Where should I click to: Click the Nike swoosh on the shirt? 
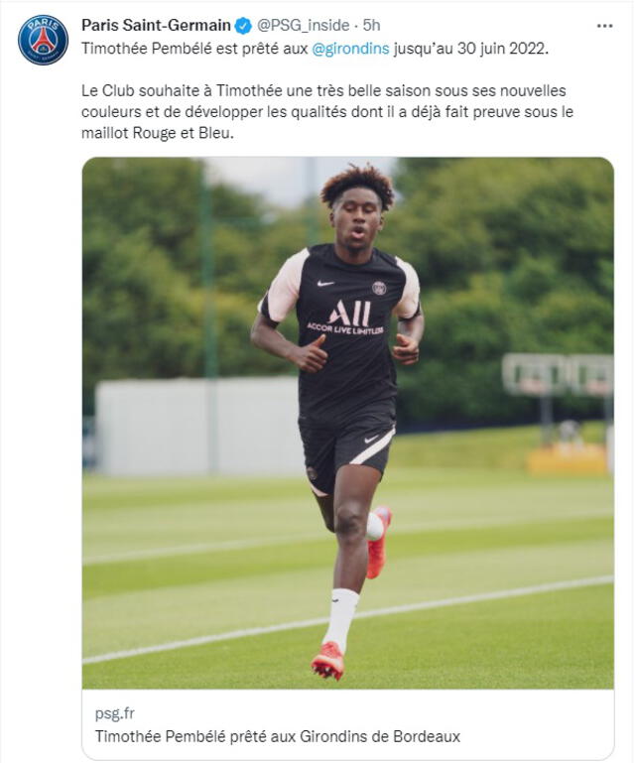(325, 283)
